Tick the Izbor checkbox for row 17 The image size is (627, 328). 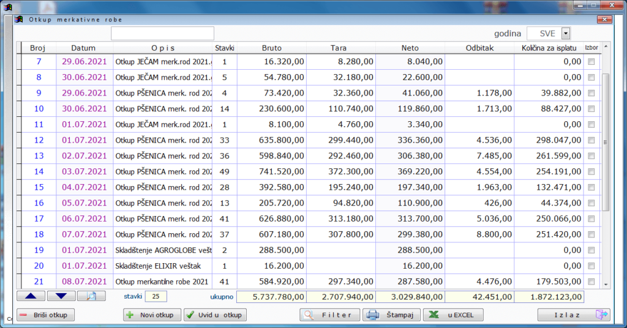[591, 219]
